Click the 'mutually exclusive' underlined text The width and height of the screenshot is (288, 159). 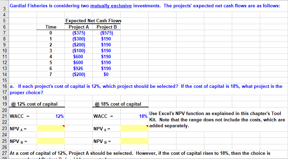click(x=111, y=6)
